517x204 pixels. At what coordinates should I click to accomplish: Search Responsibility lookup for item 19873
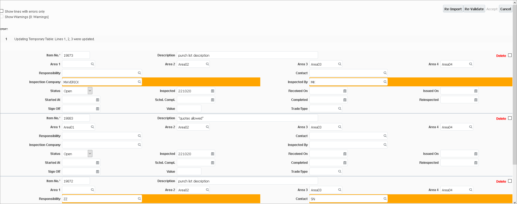coord(139,73)
